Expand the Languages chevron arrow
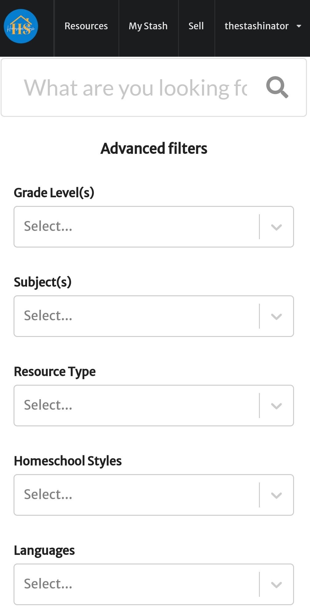 click(x=276, y=585)
